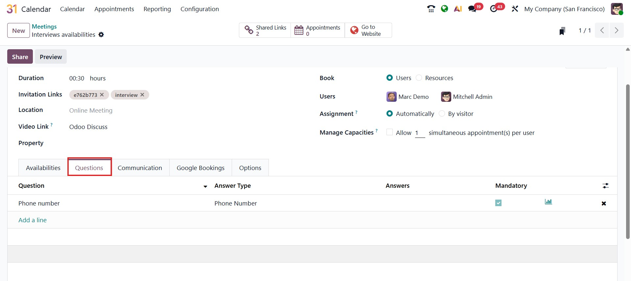Enable the Manage Capacities Allow checkbox
Viewport: 631px width, 281px height.
pyautogui.click(x=390, y=132)
